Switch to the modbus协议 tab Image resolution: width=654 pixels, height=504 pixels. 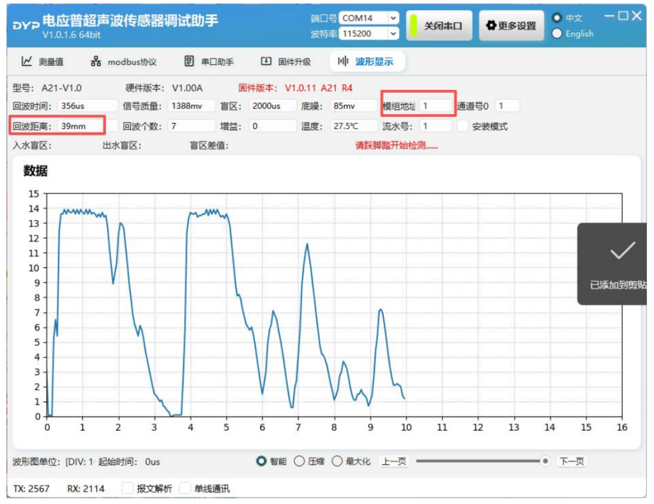pyautogui.click(x=124, y=62)
